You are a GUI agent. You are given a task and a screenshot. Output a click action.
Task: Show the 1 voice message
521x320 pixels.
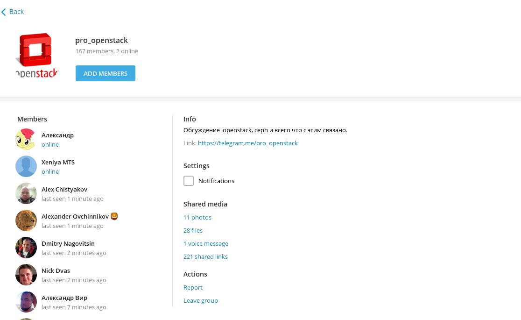[x=206, y=243]
